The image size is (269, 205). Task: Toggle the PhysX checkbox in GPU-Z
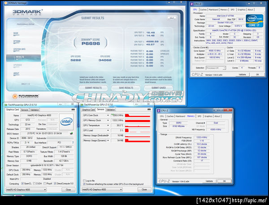[45, 184]
